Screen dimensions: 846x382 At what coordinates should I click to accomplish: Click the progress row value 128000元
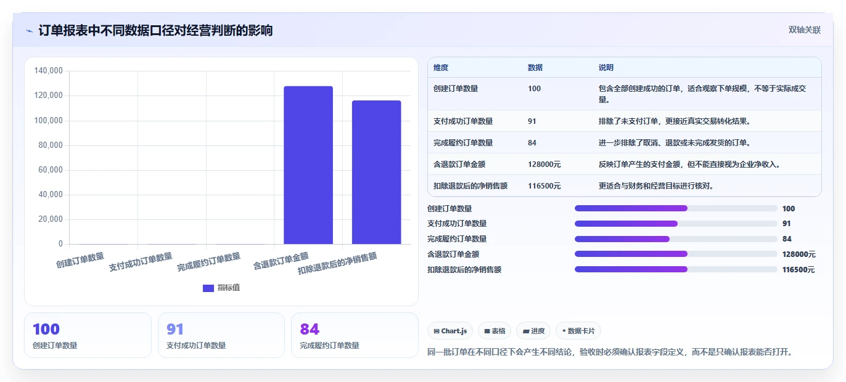[799, 254]
